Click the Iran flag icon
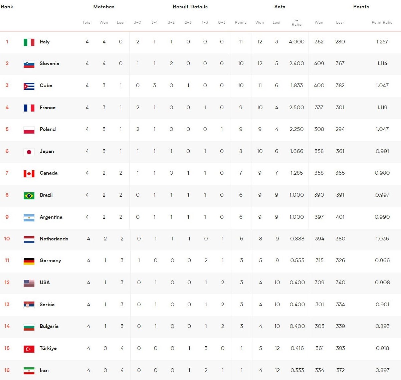 29,371
